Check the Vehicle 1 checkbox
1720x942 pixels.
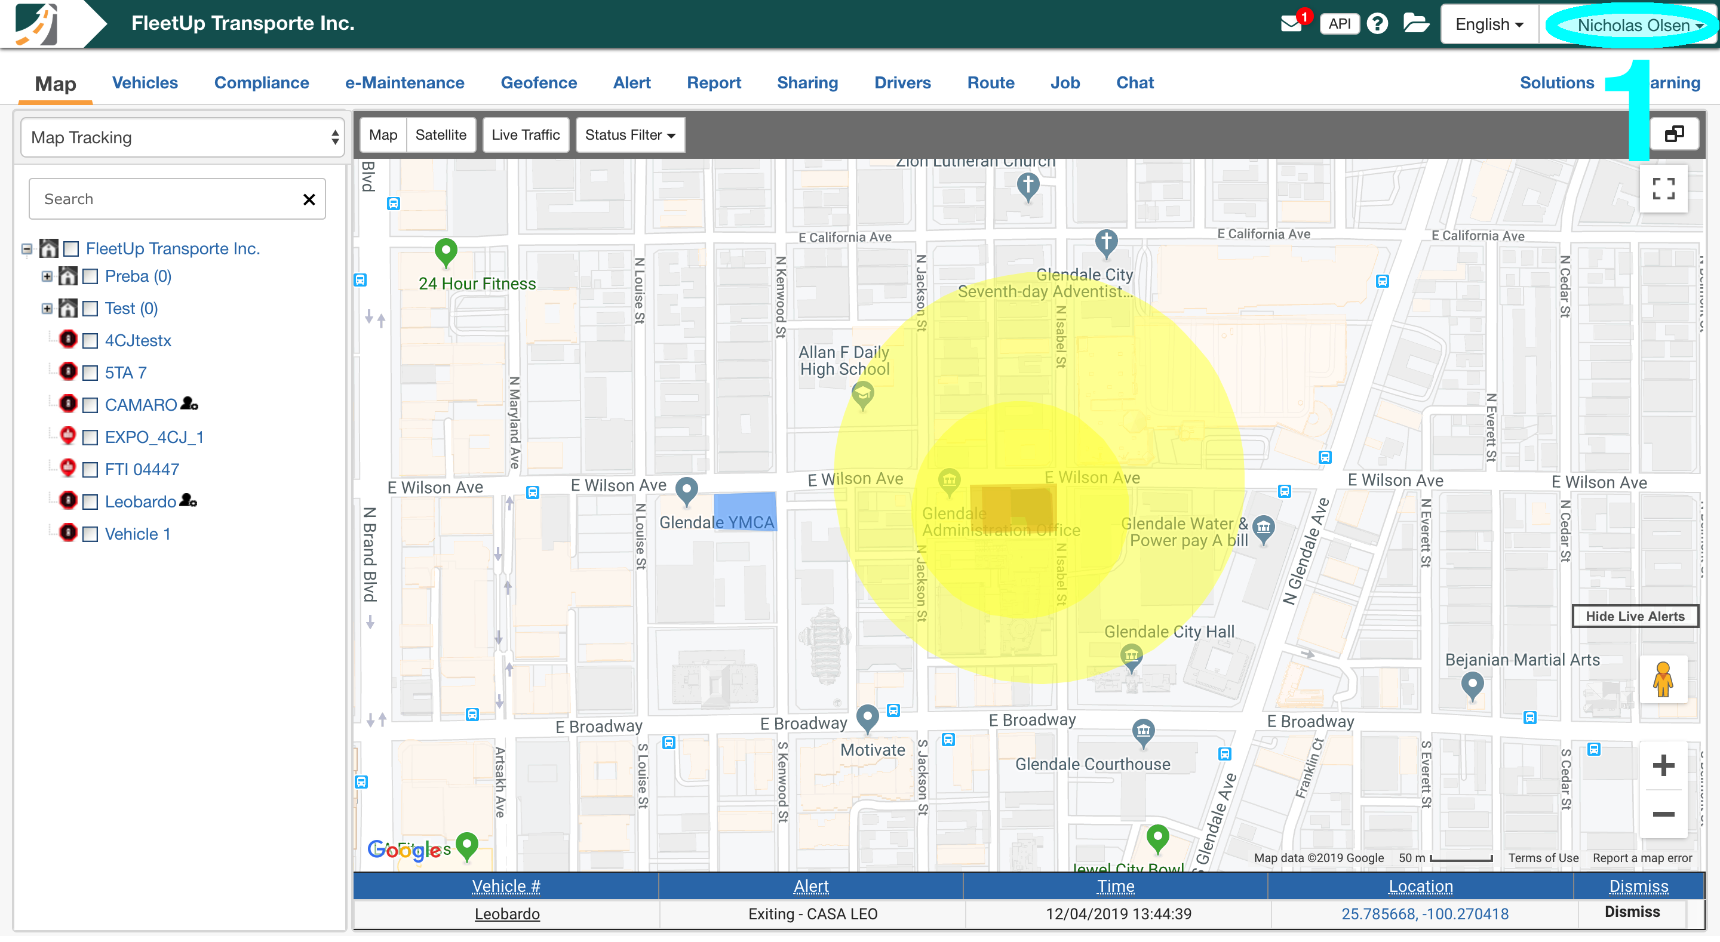click(90, 535)
